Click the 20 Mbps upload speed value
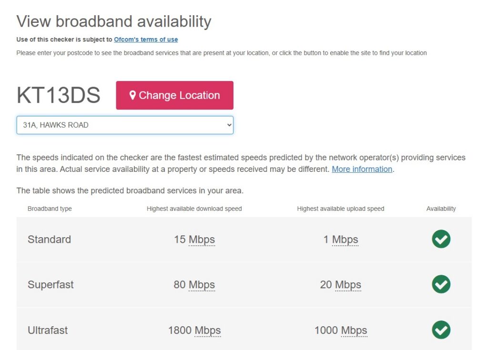Image resolution: width=488 pixels, height=350 pixels. 341,285
